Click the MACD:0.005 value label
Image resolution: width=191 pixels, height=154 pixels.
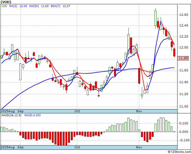tap(33, 115)
